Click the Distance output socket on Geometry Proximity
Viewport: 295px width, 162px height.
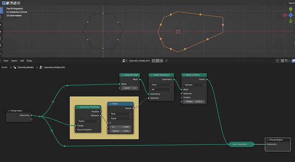pyautogui.click(x=101, y=116)
